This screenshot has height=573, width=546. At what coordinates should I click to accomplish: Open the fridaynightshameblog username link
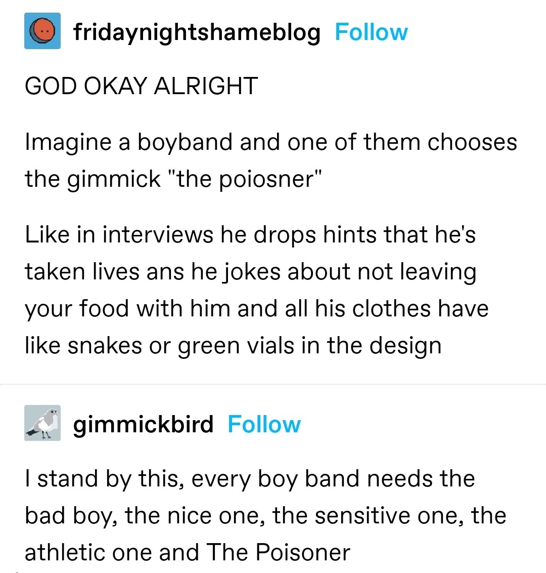197,32
